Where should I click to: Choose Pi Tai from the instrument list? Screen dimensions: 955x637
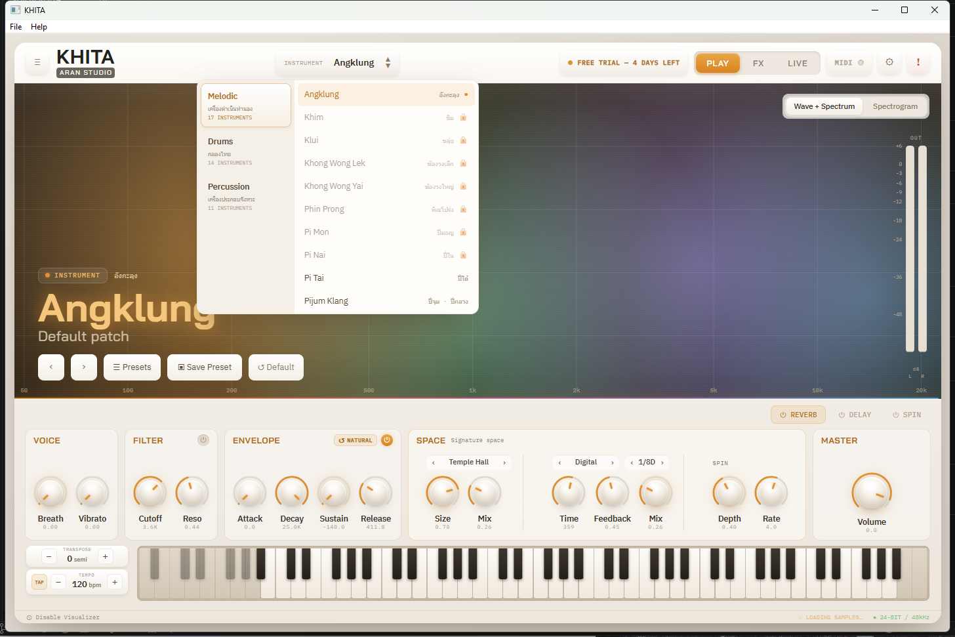pyautogui.click(x=386, y=278)
